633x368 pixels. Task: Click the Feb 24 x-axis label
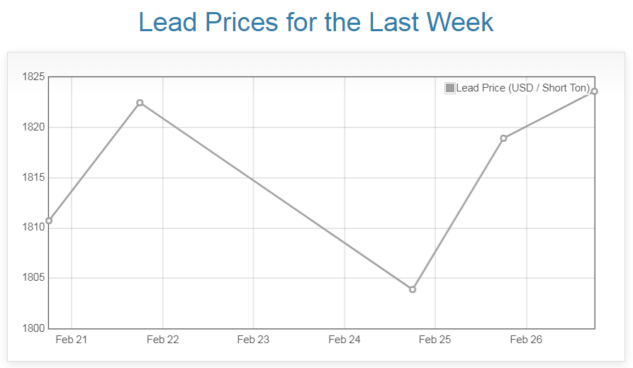[x=344, y=340]
